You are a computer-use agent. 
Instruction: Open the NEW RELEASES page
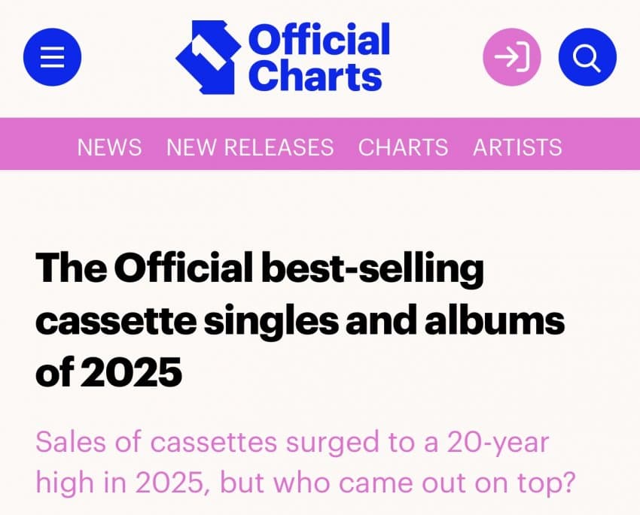[x=250, y=147]
